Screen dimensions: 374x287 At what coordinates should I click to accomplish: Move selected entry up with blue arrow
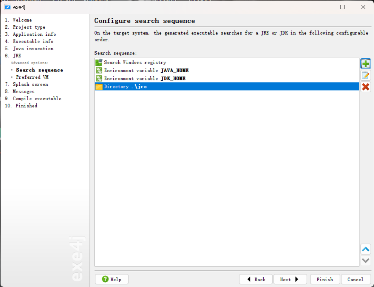pyautogui.click(x=365, y=249)
